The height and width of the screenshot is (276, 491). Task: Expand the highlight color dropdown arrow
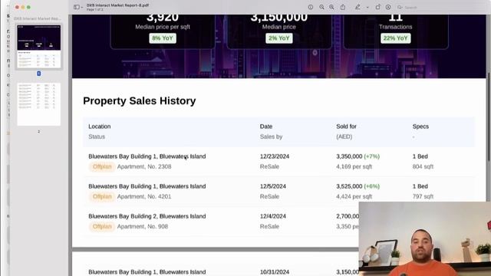pyautogui.click(x=367, y=7)
